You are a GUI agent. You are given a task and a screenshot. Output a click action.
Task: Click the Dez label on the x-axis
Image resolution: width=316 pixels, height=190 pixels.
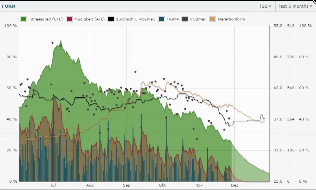pos(234,186)
